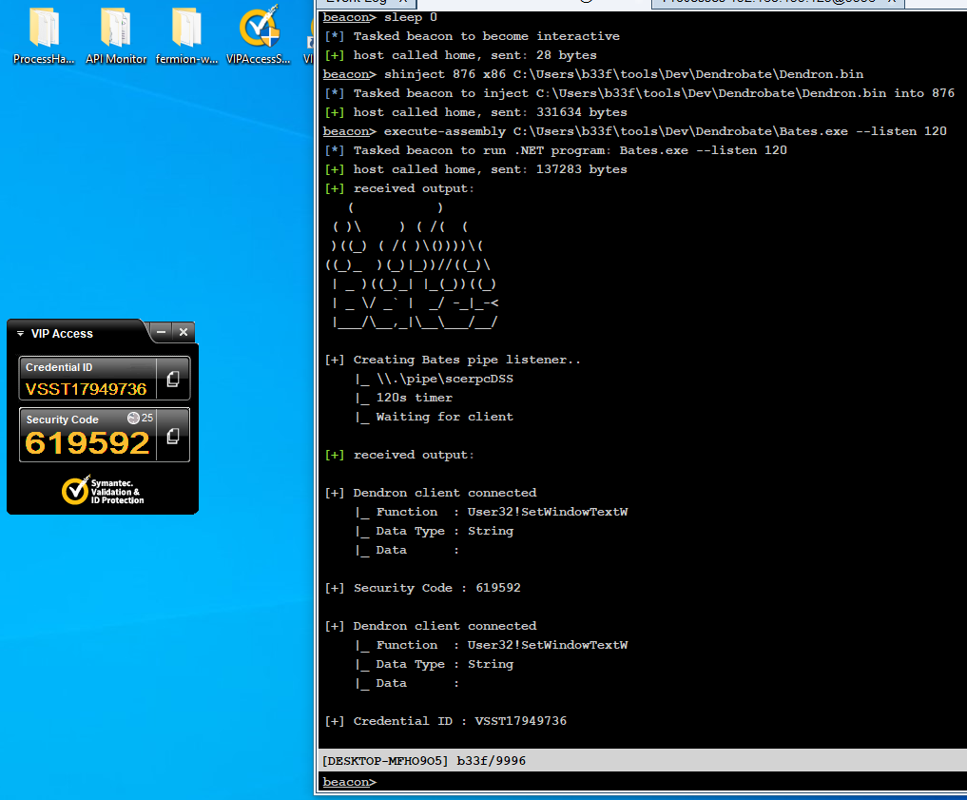This screenshot has width=967, height=800.
Task: Select the Credential ID value VSST17949736 in VIP Access
Action: (x=87, y=389)
